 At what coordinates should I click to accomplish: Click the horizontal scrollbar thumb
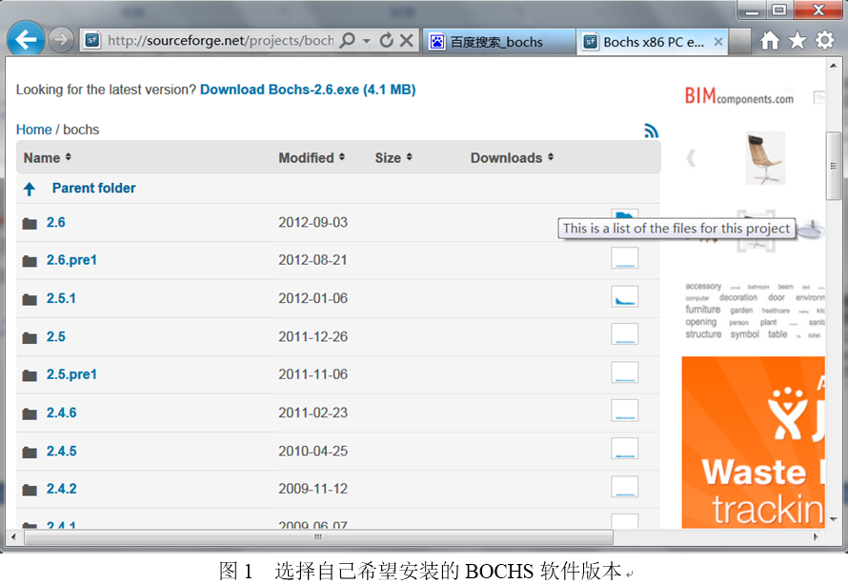pos(318,537)
